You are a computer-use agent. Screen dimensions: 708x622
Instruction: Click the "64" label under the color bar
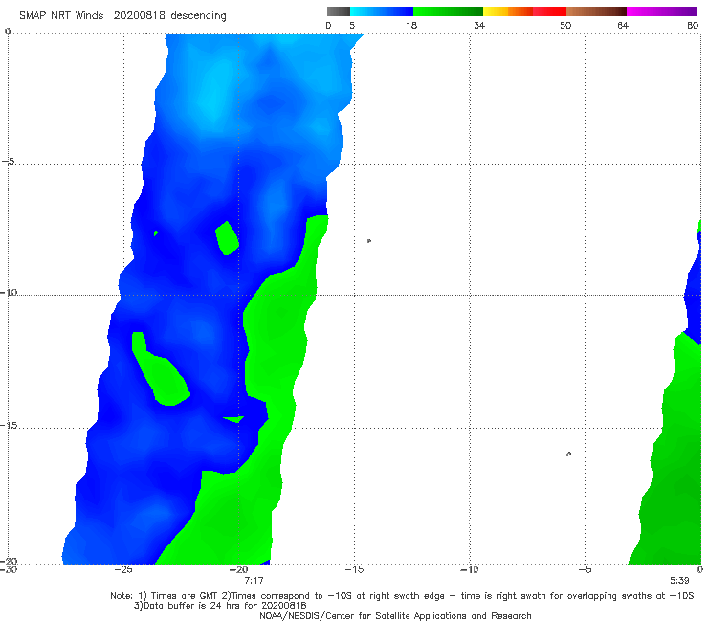[623, 26]
